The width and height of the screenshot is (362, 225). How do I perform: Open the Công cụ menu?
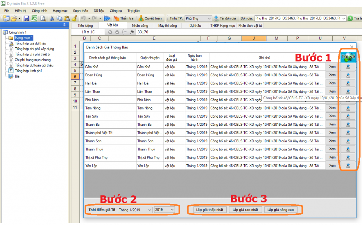[x=116, y=11]
